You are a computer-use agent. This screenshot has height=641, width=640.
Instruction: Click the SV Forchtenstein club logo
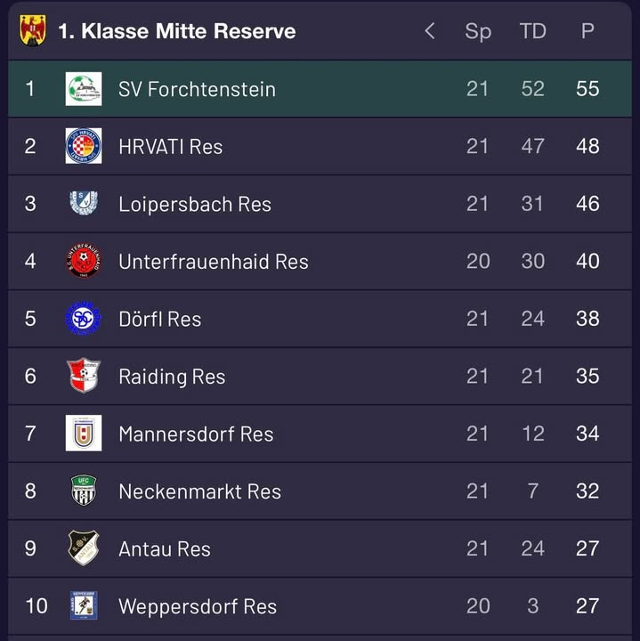(x=84, y=89)
